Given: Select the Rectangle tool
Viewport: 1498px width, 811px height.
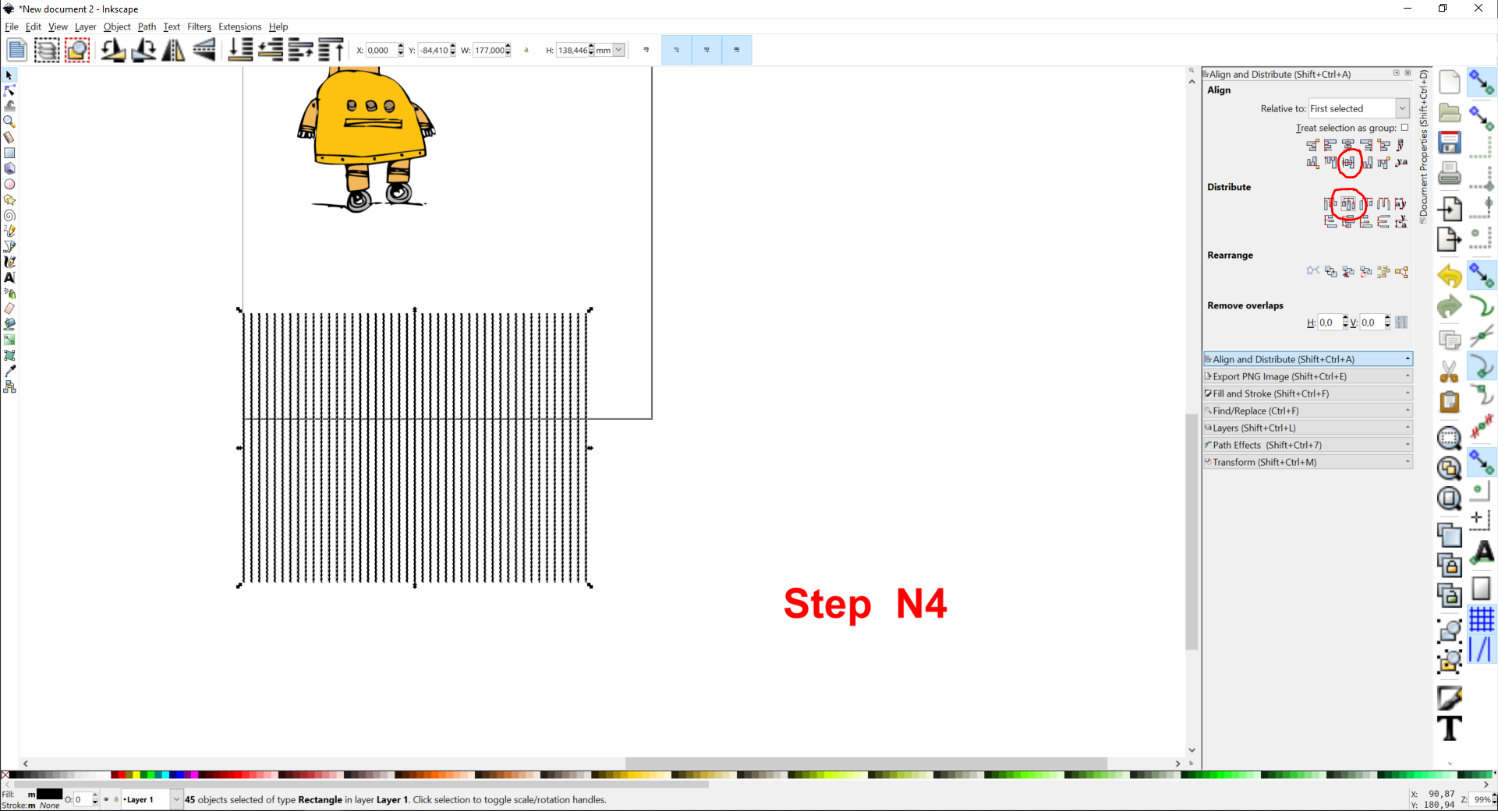Looking at the screenshot, I should [10, 153].
